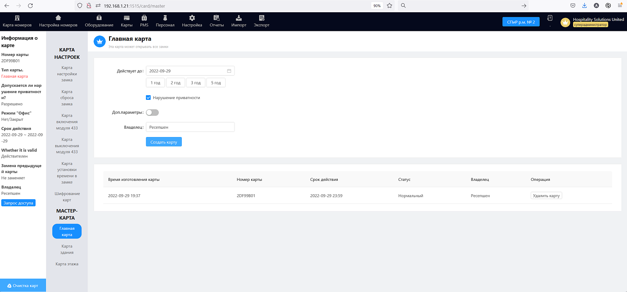The height and width of the screenshot is (292, 627).
Task: Select Карта здания in the sidebar
Action: click(67, 249)
